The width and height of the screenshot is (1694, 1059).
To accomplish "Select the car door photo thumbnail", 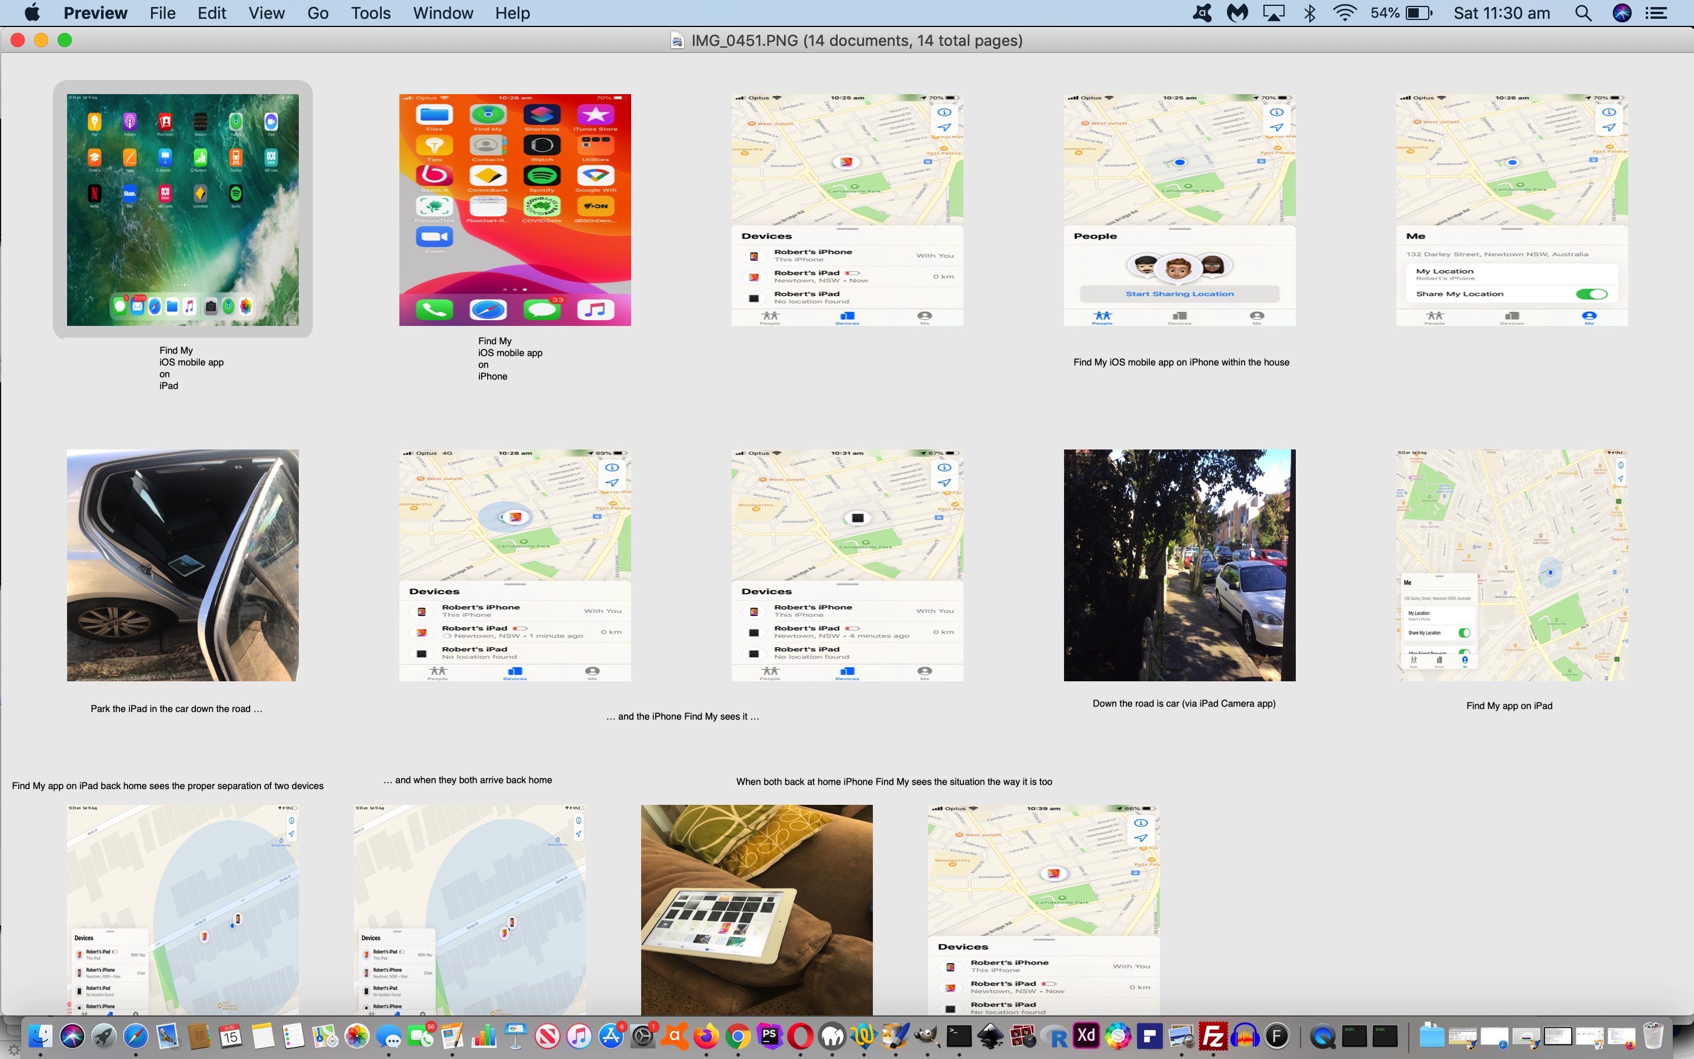I will 183,565.
